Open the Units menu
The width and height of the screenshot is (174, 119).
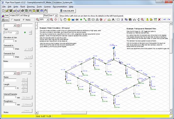point(16,7)
